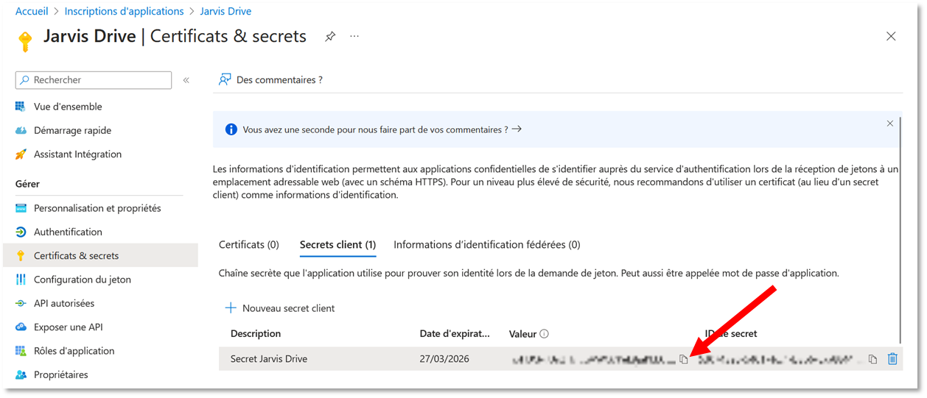The height and width of the screenshot is (398, 927).
Task: Click the Valeur info icon
Action: tap(544, 334)
